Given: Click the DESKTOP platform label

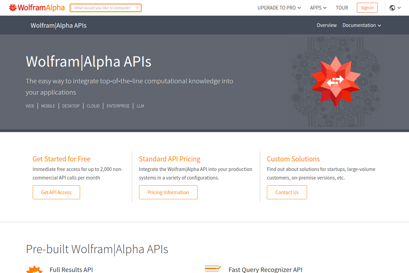Looking at the screenshot, I should point(71,106).
